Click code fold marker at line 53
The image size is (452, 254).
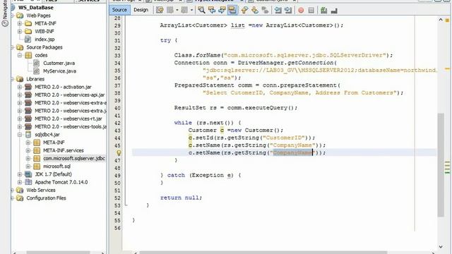(126, 205)
